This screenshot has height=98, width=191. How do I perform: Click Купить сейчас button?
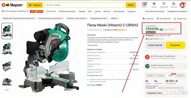tap(155, 45)
